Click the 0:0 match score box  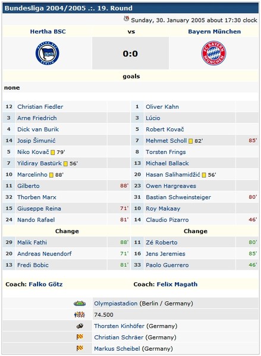click(x=130, y=53)
